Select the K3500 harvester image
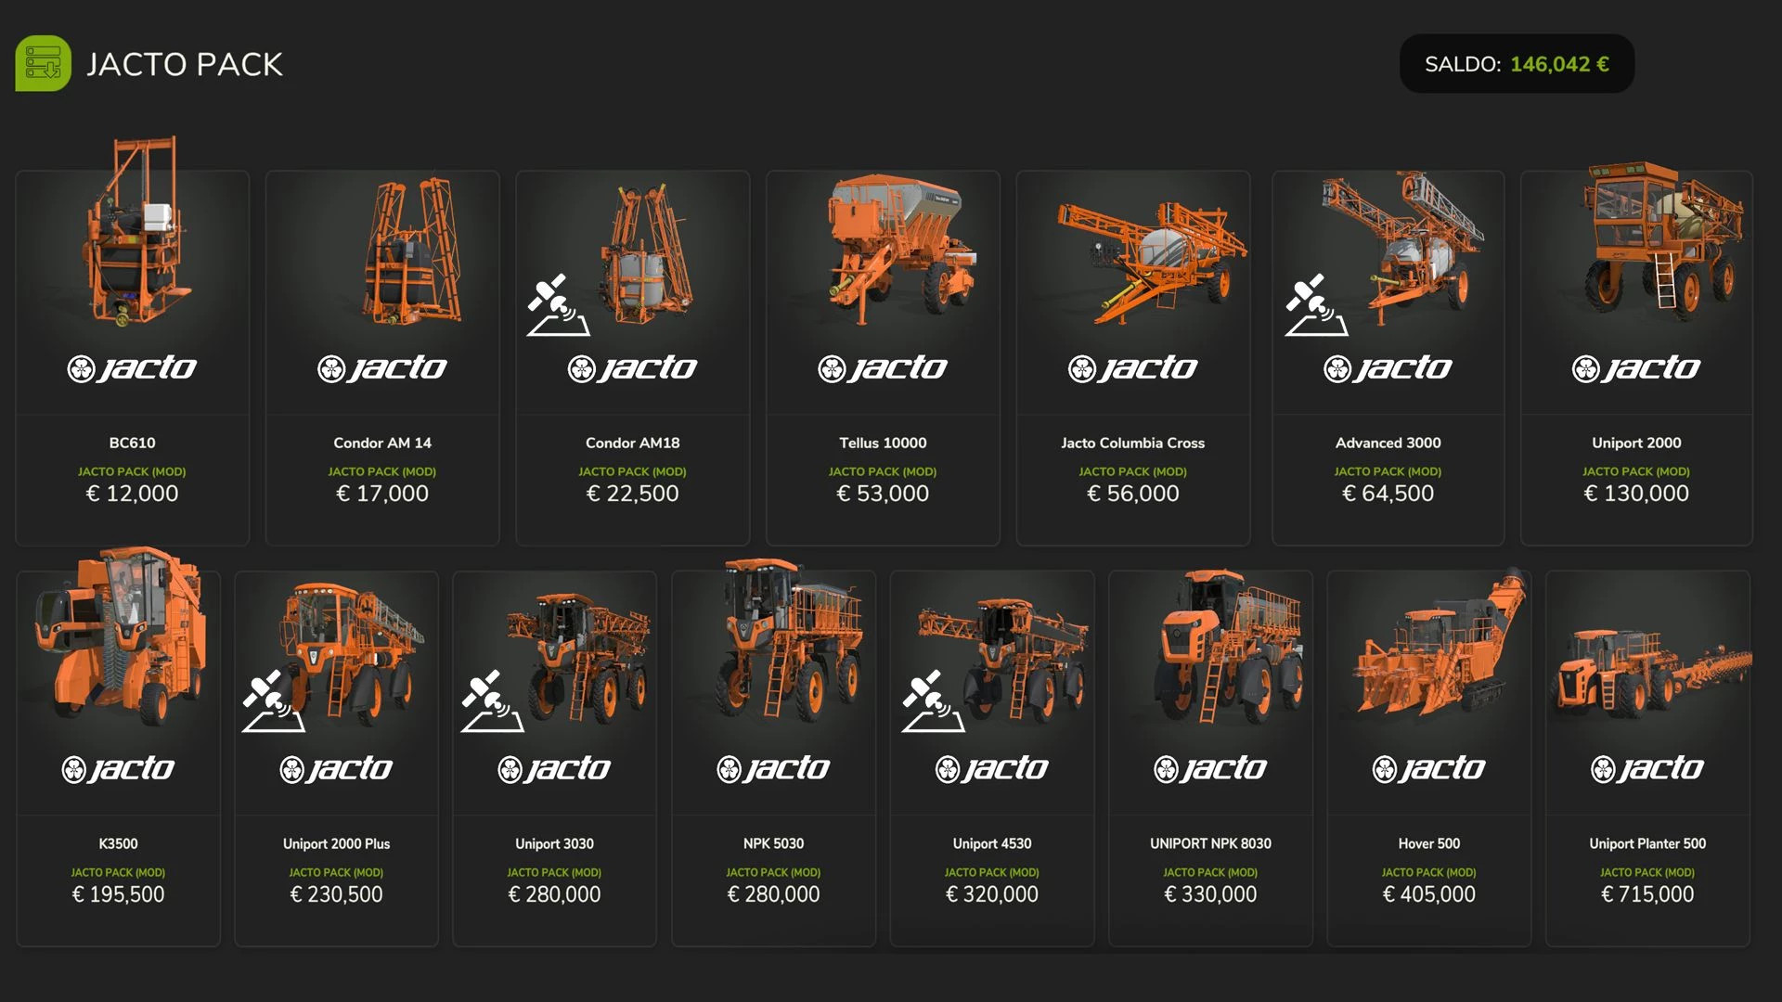 coord(117,637)
